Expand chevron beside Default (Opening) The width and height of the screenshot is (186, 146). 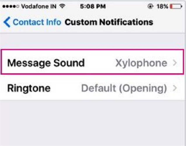(x=175, y=88)
